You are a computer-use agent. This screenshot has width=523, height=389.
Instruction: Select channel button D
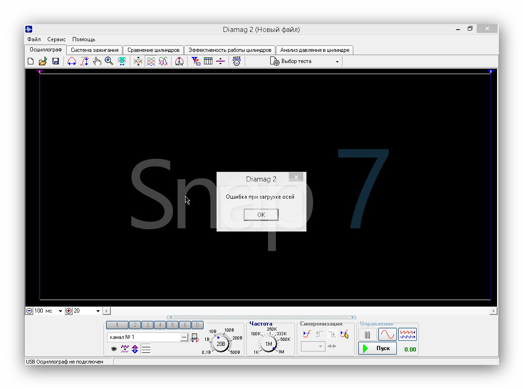pyautogui.click(x=198, y=325)
